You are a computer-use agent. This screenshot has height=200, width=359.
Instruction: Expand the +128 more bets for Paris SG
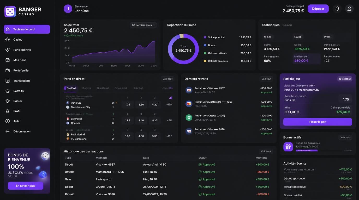(169, 104)
